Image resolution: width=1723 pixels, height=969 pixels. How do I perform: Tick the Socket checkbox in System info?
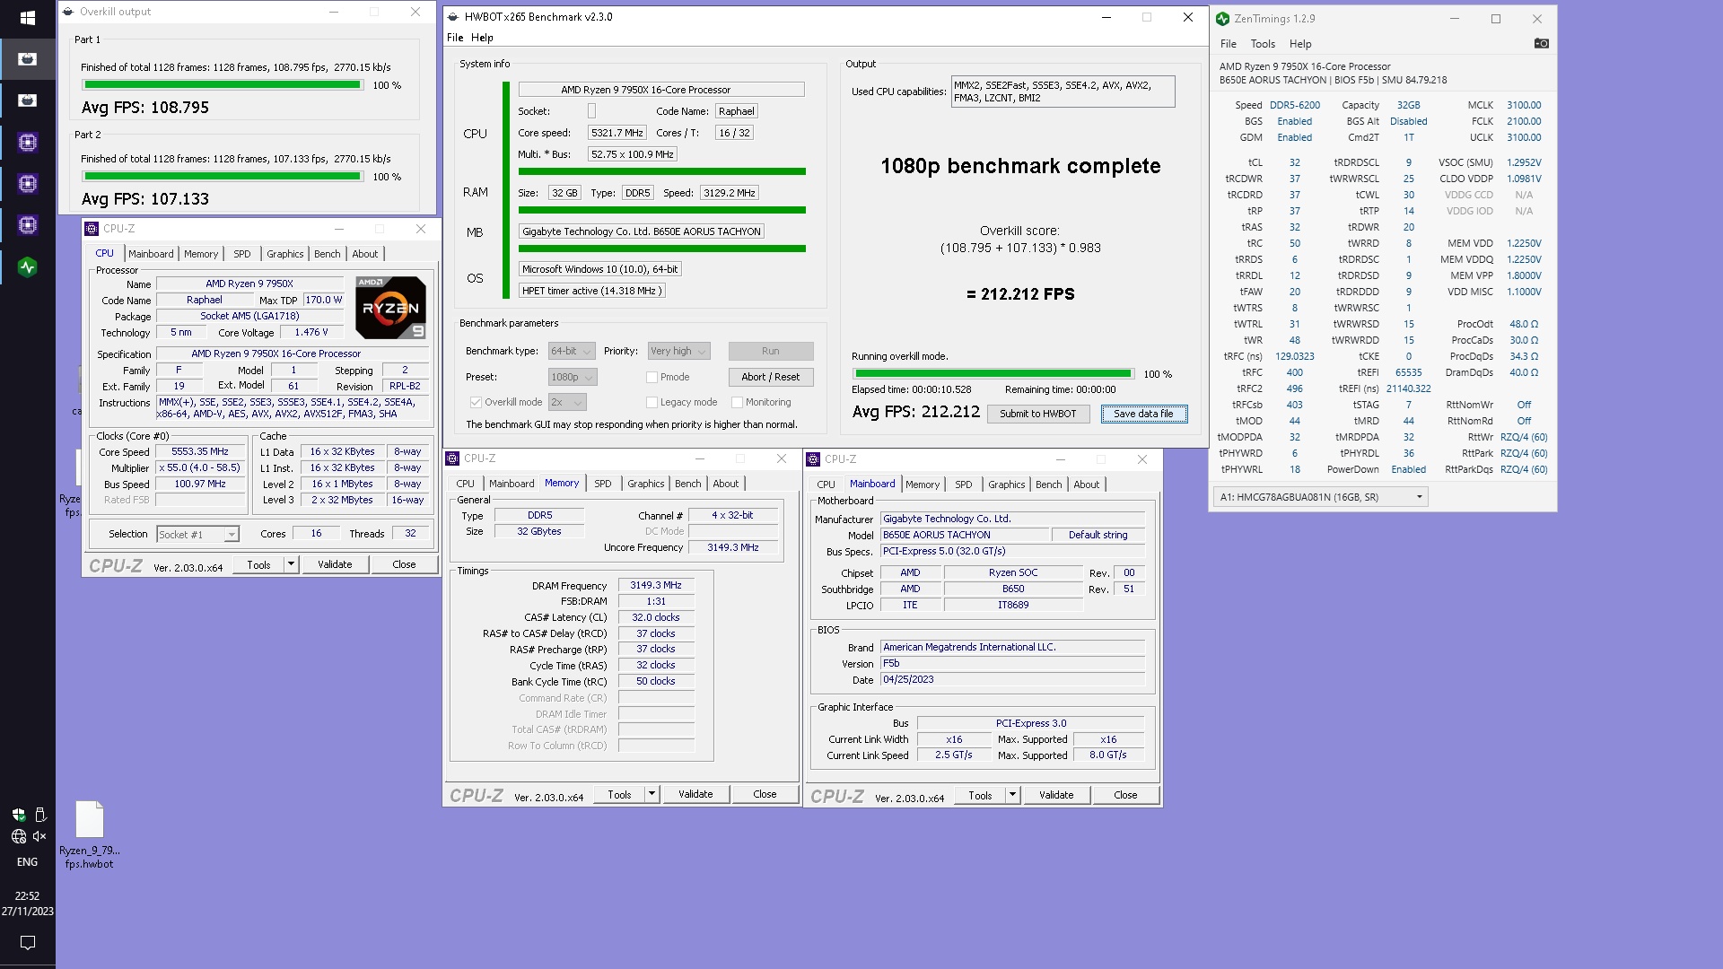click(x=591, y=111)
